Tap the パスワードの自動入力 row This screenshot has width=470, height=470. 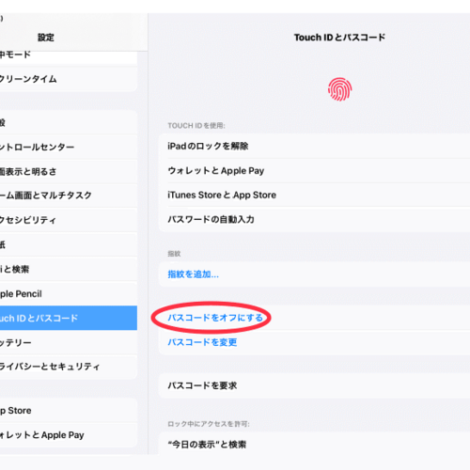314,219
